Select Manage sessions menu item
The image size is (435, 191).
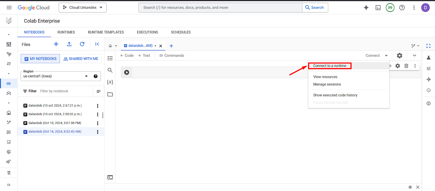[349, 84]
